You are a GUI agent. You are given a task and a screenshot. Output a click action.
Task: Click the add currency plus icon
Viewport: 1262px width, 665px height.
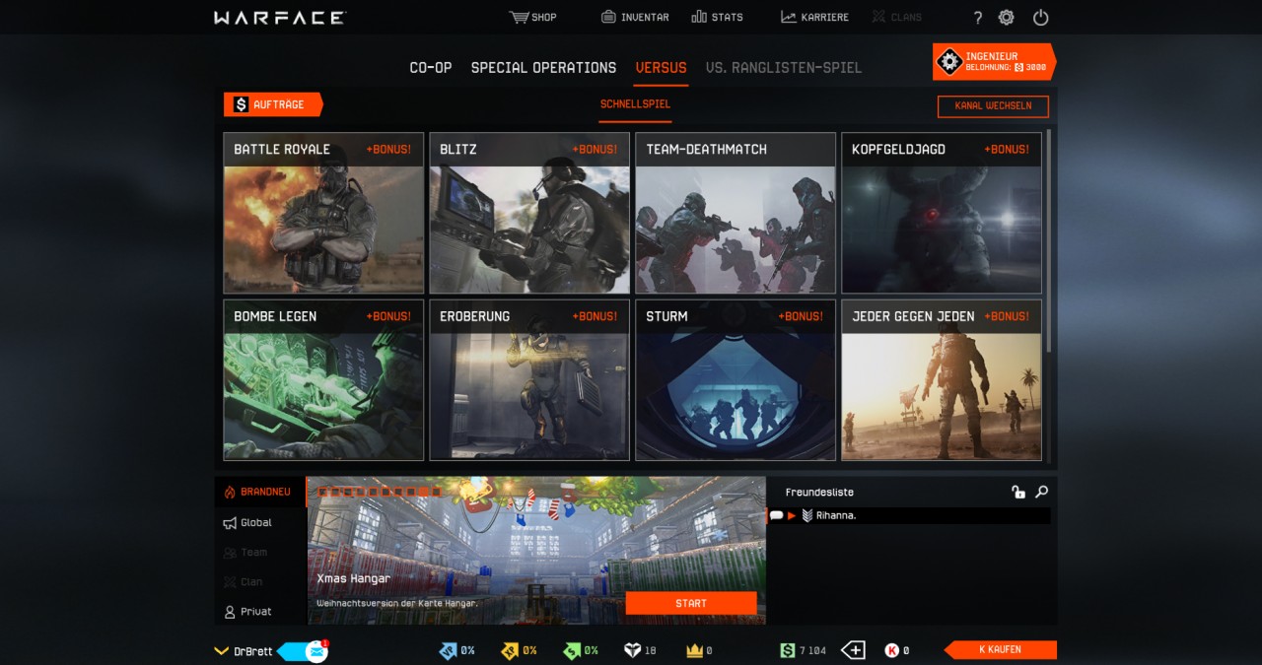click(x=853, y=650)
